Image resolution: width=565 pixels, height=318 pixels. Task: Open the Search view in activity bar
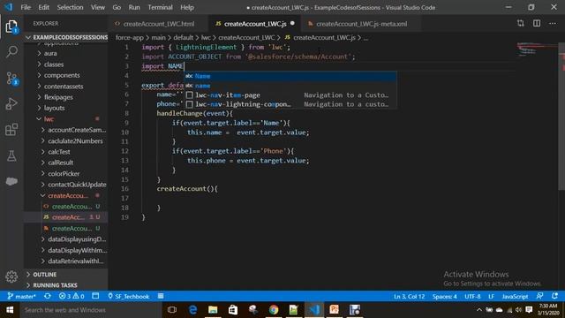point(11,51)
